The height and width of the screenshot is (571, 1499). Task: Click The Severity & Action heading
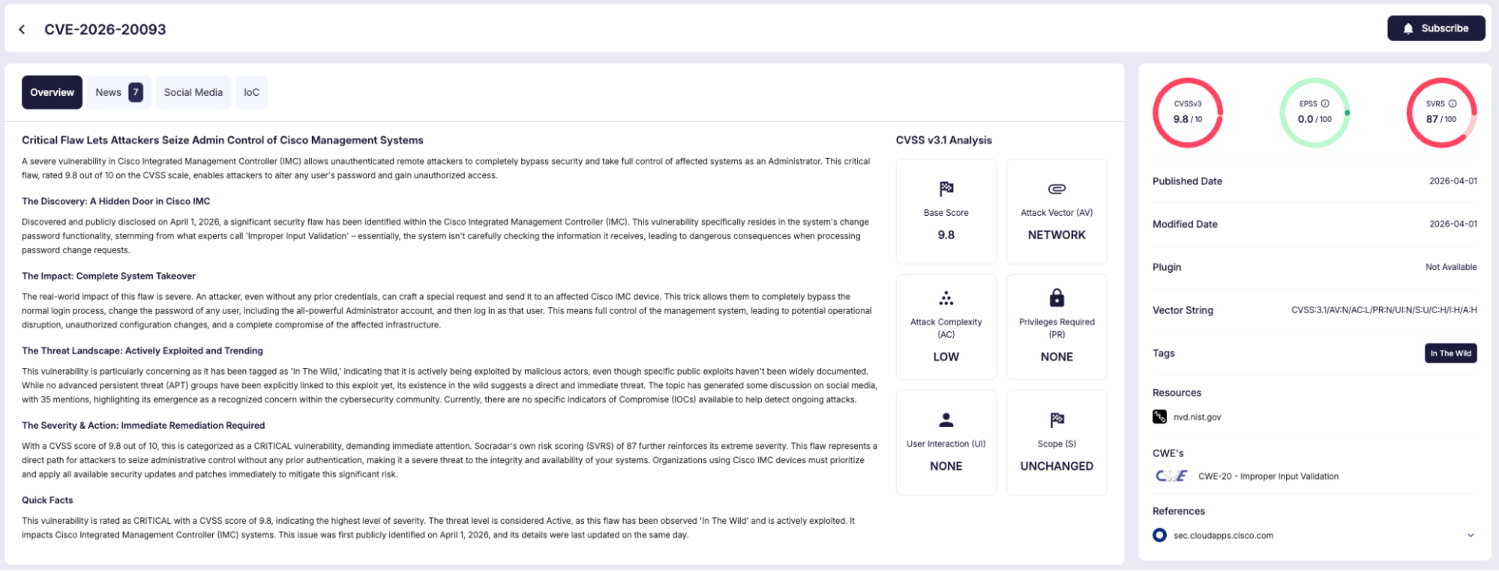click(x=143, y=425)
